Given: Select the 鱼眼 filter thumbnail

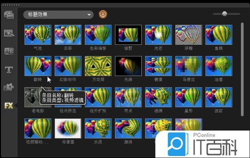Looking at the screenshot, I should pyautogui.click(x=219, y=35).
